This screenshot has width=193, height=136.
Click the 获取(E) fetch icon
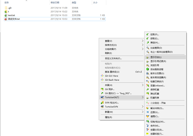coord(148,39)
